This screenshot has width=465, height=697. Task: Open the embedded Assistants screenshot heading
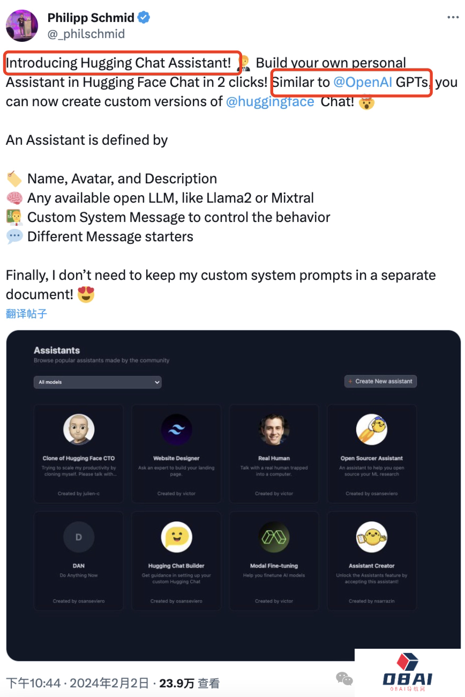click(57, 351)
